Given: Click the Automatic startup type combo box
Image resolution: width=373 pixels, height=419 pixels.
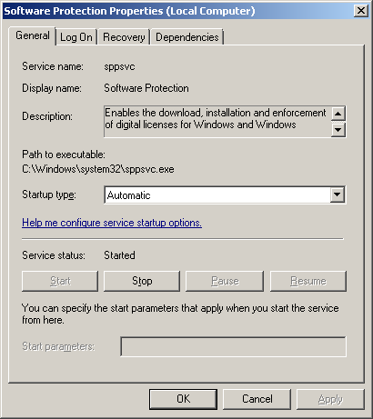Looking at the screenshot, I should pos(225,195).
